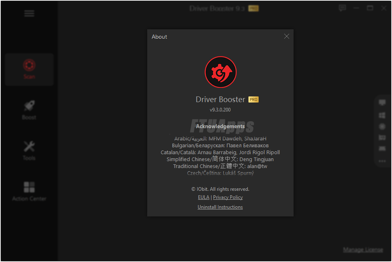
Task: Click the Driver Booster title in About dialog
Action: [x=220, y=100]
